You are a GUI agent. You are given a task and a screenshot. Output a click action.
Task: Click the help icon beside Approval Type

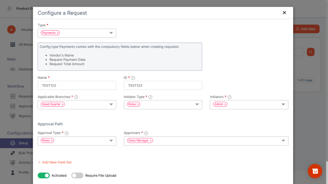(x=67, y=133)
